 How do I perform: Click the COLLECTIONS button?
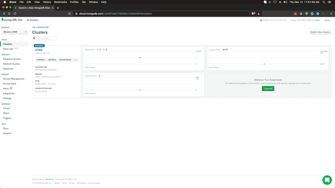[x=65, y=60]
